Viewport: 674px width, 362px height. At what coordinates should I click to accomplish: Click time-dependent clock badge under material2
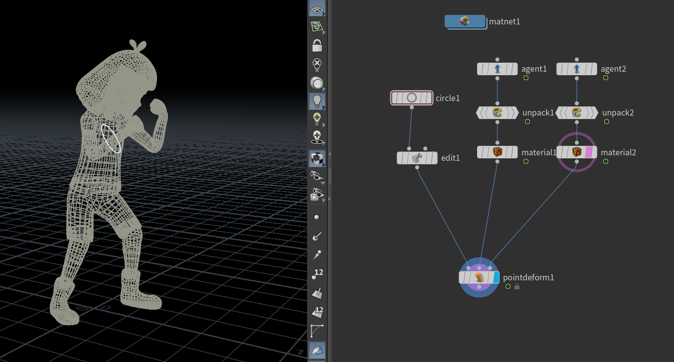606,161
